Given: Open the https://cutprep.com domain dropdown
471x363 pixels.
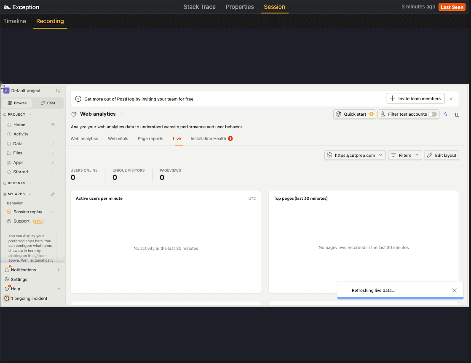Looking at the screenshot, I should 355,155.
